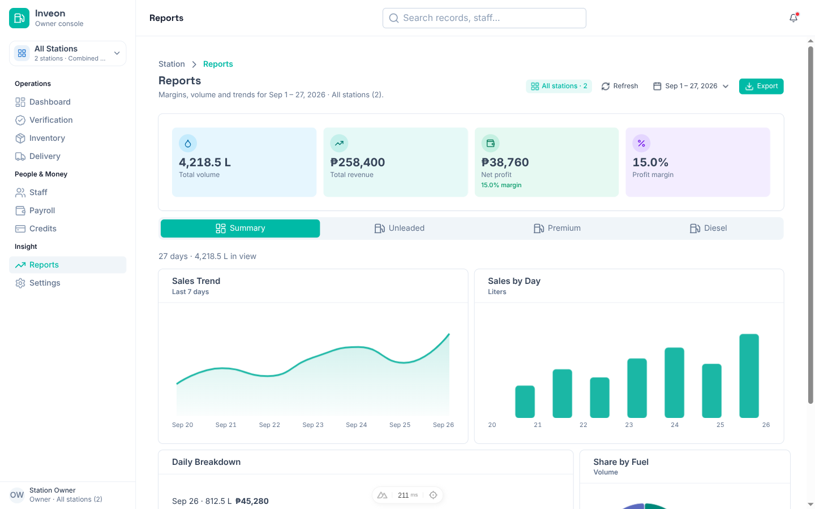
Task: Click the Verification check-circle icon
Action: point(20,120)
